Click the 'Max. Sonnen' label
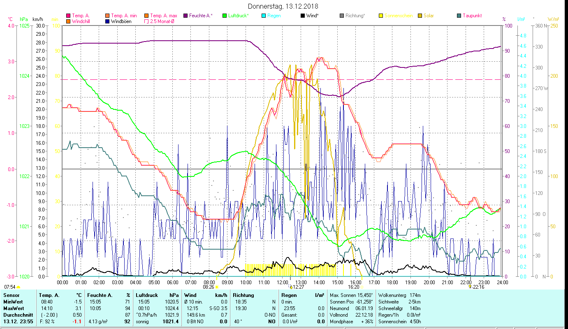Screen dimensions: 568x329 [343, 295]
